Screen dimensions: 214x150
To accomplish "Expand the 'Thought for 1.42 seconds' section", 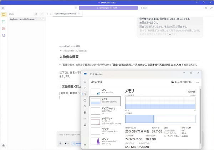I will (60, 51).
